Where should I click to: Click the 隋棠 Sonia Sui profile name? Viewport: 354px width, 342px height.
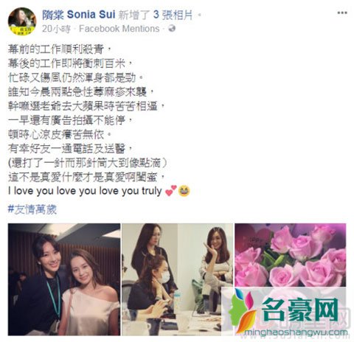[x=79, y=15]
